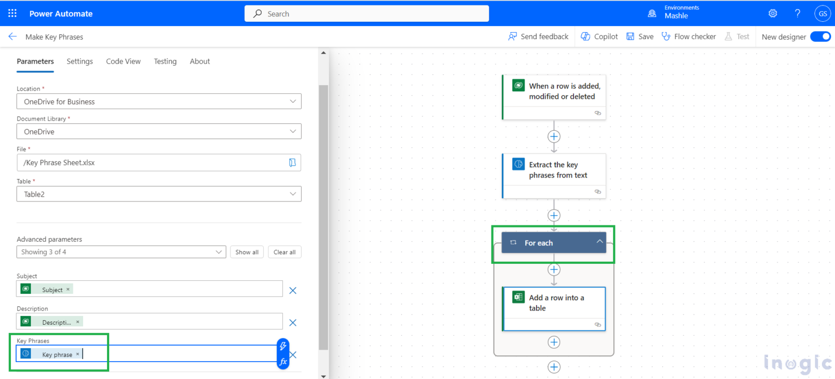This screenshot has width=835, height=379.
Task: Click the back arrow beside Make Key Phrases
Action: [13, 36]
